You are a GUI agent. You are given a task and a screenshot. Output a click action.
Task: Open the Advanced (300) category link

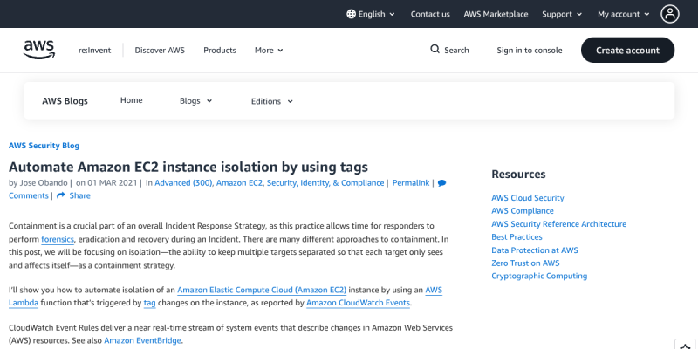tap(183, 183)
